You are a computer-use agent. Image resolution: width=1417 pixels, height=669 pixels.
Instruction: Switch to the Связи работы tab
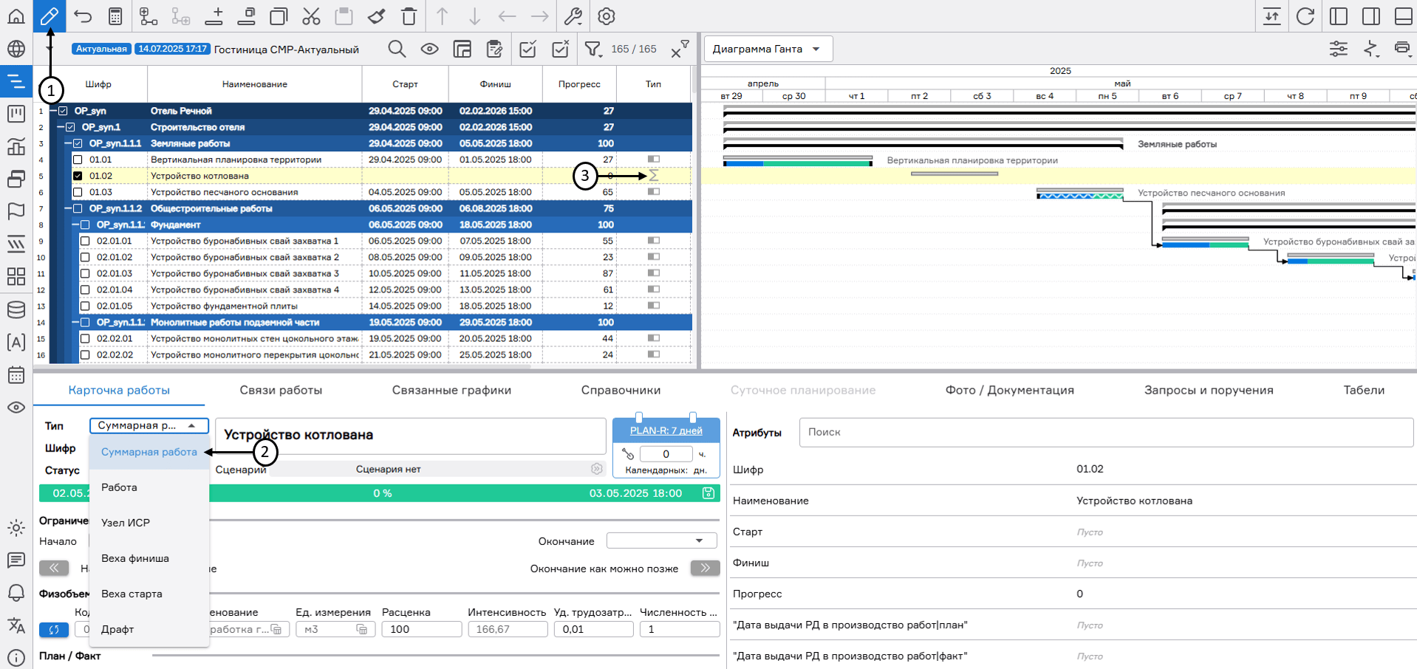[281, 390]
